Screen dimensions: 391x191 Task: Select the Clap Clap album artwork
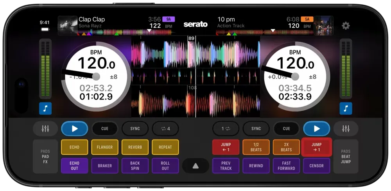68,25
